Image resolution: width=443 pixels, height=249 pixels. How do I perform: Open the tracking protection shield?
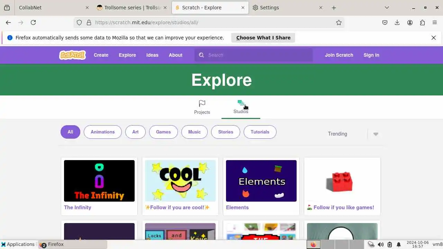pyautogui.click(x=79, y=22)
